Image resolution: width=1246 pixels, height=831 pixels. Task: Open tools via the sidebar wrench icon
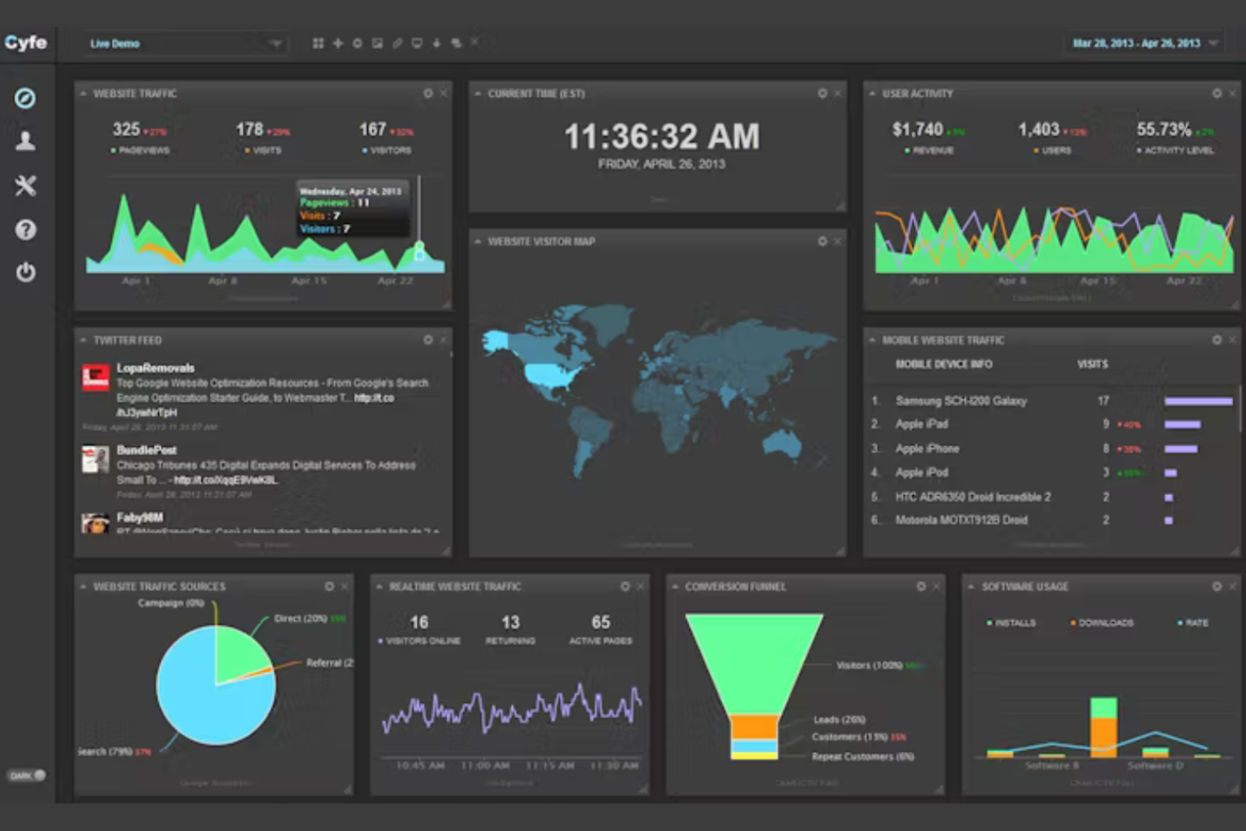(x=25, y=186)
